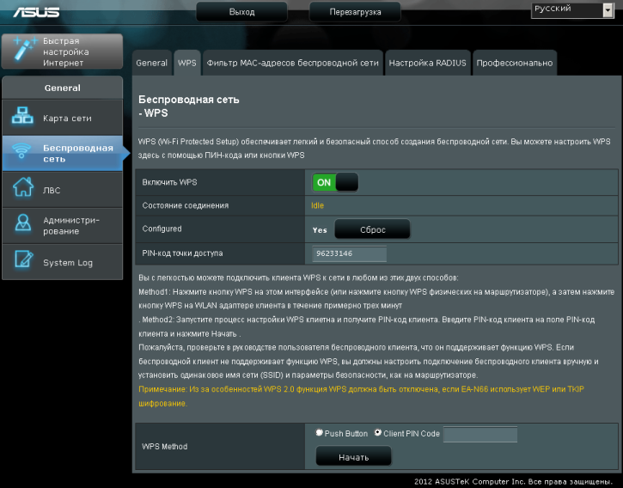Toggle the Включить WPS switch off
623x488 pixels.
[335, 182]
